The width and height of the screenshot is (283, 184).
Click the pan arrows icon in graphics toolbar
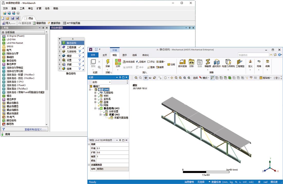tap(172, 78)
